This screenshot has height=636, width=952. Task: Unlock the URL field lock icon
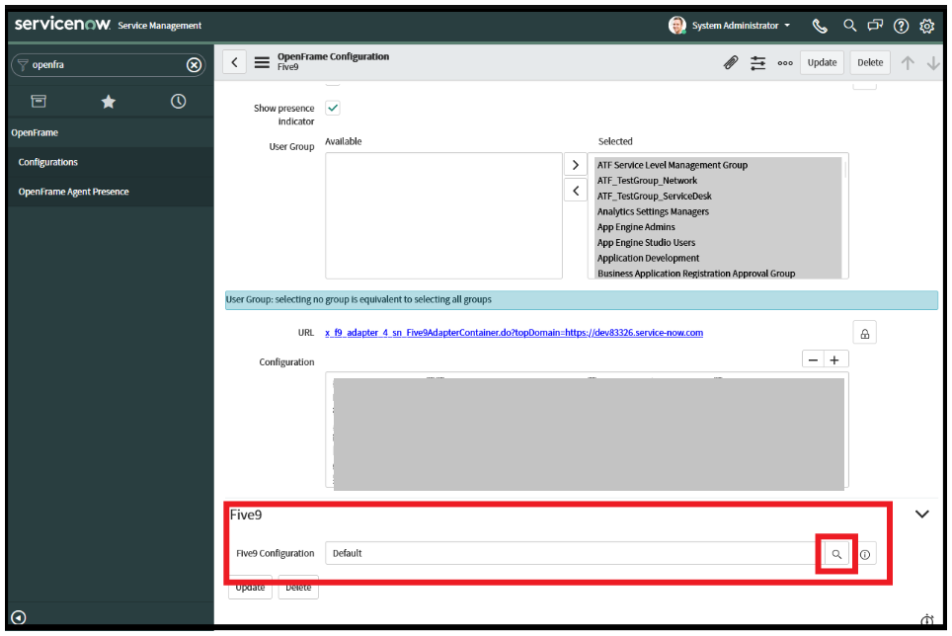(864, 333)
